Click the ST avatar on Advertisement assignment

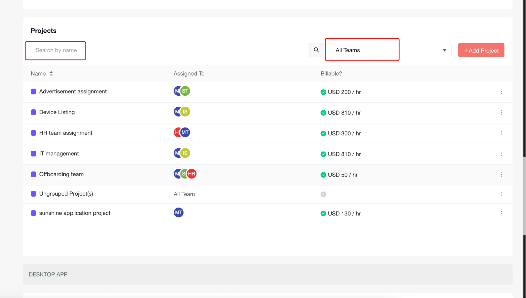185,91
